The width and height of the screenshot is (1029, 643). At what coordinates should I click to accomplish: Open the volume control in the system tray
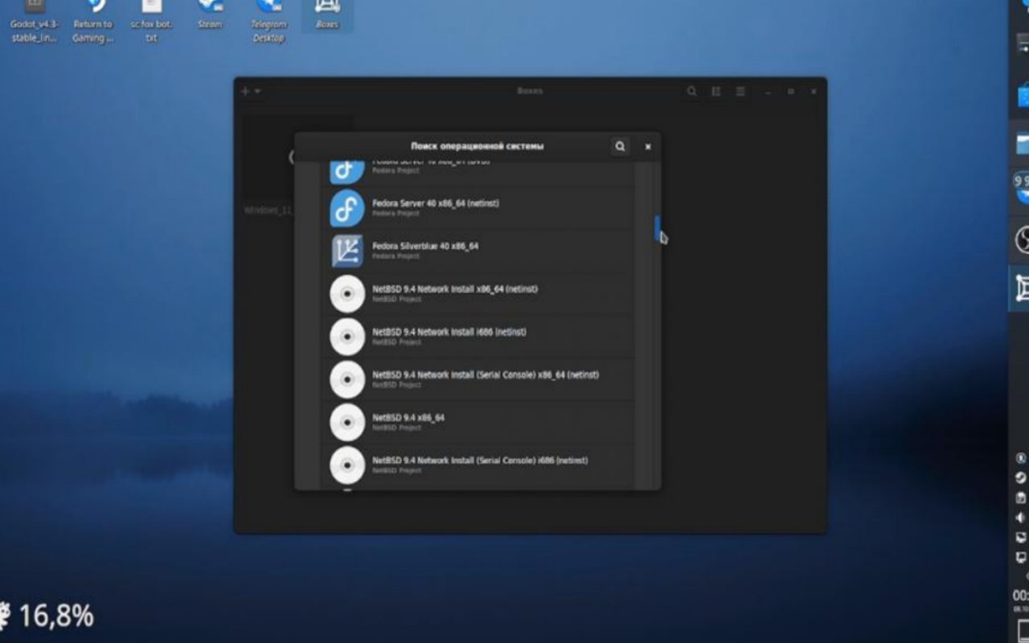(x=1021, y=517)
